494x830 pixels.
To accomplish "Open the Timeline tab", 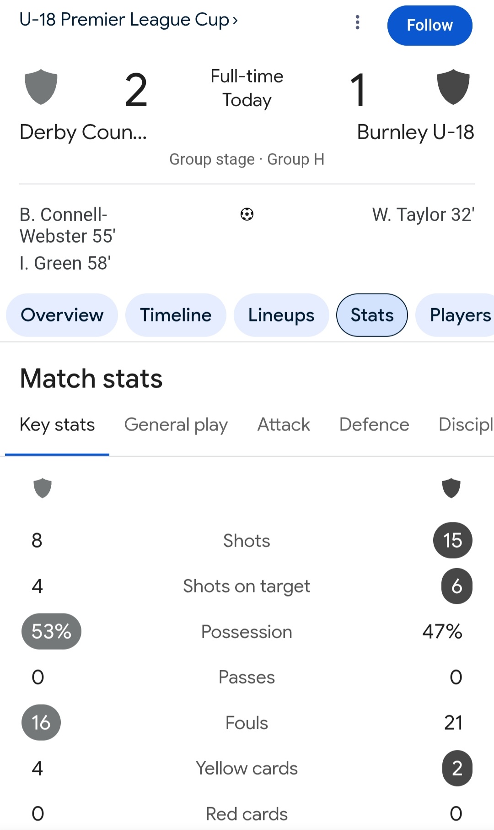I will coord(176,315).
